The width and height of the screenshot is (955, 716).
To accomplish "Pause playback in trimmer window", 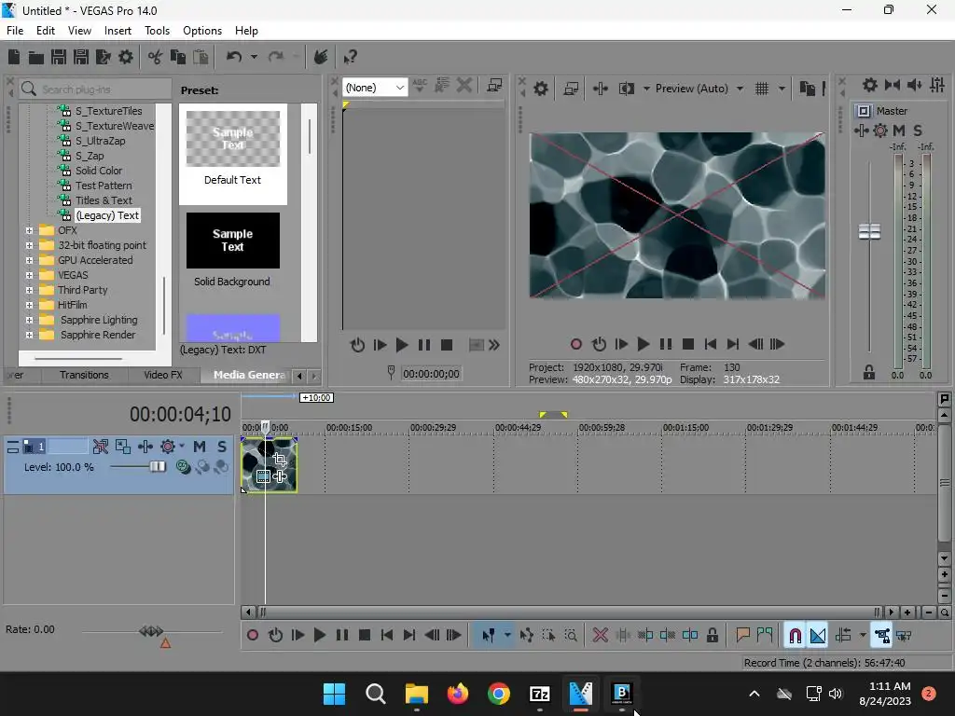I will coord(424,345).
